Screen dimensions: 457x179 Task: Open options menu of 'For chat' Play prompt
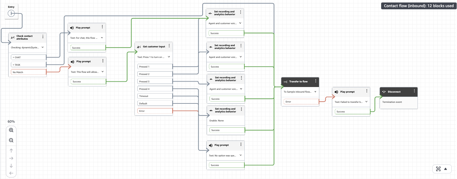click(102, 27)
